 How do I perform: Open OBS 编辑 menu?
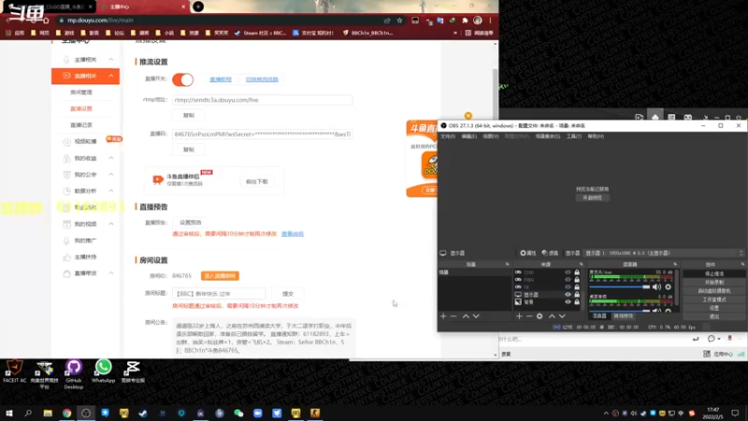469,137
